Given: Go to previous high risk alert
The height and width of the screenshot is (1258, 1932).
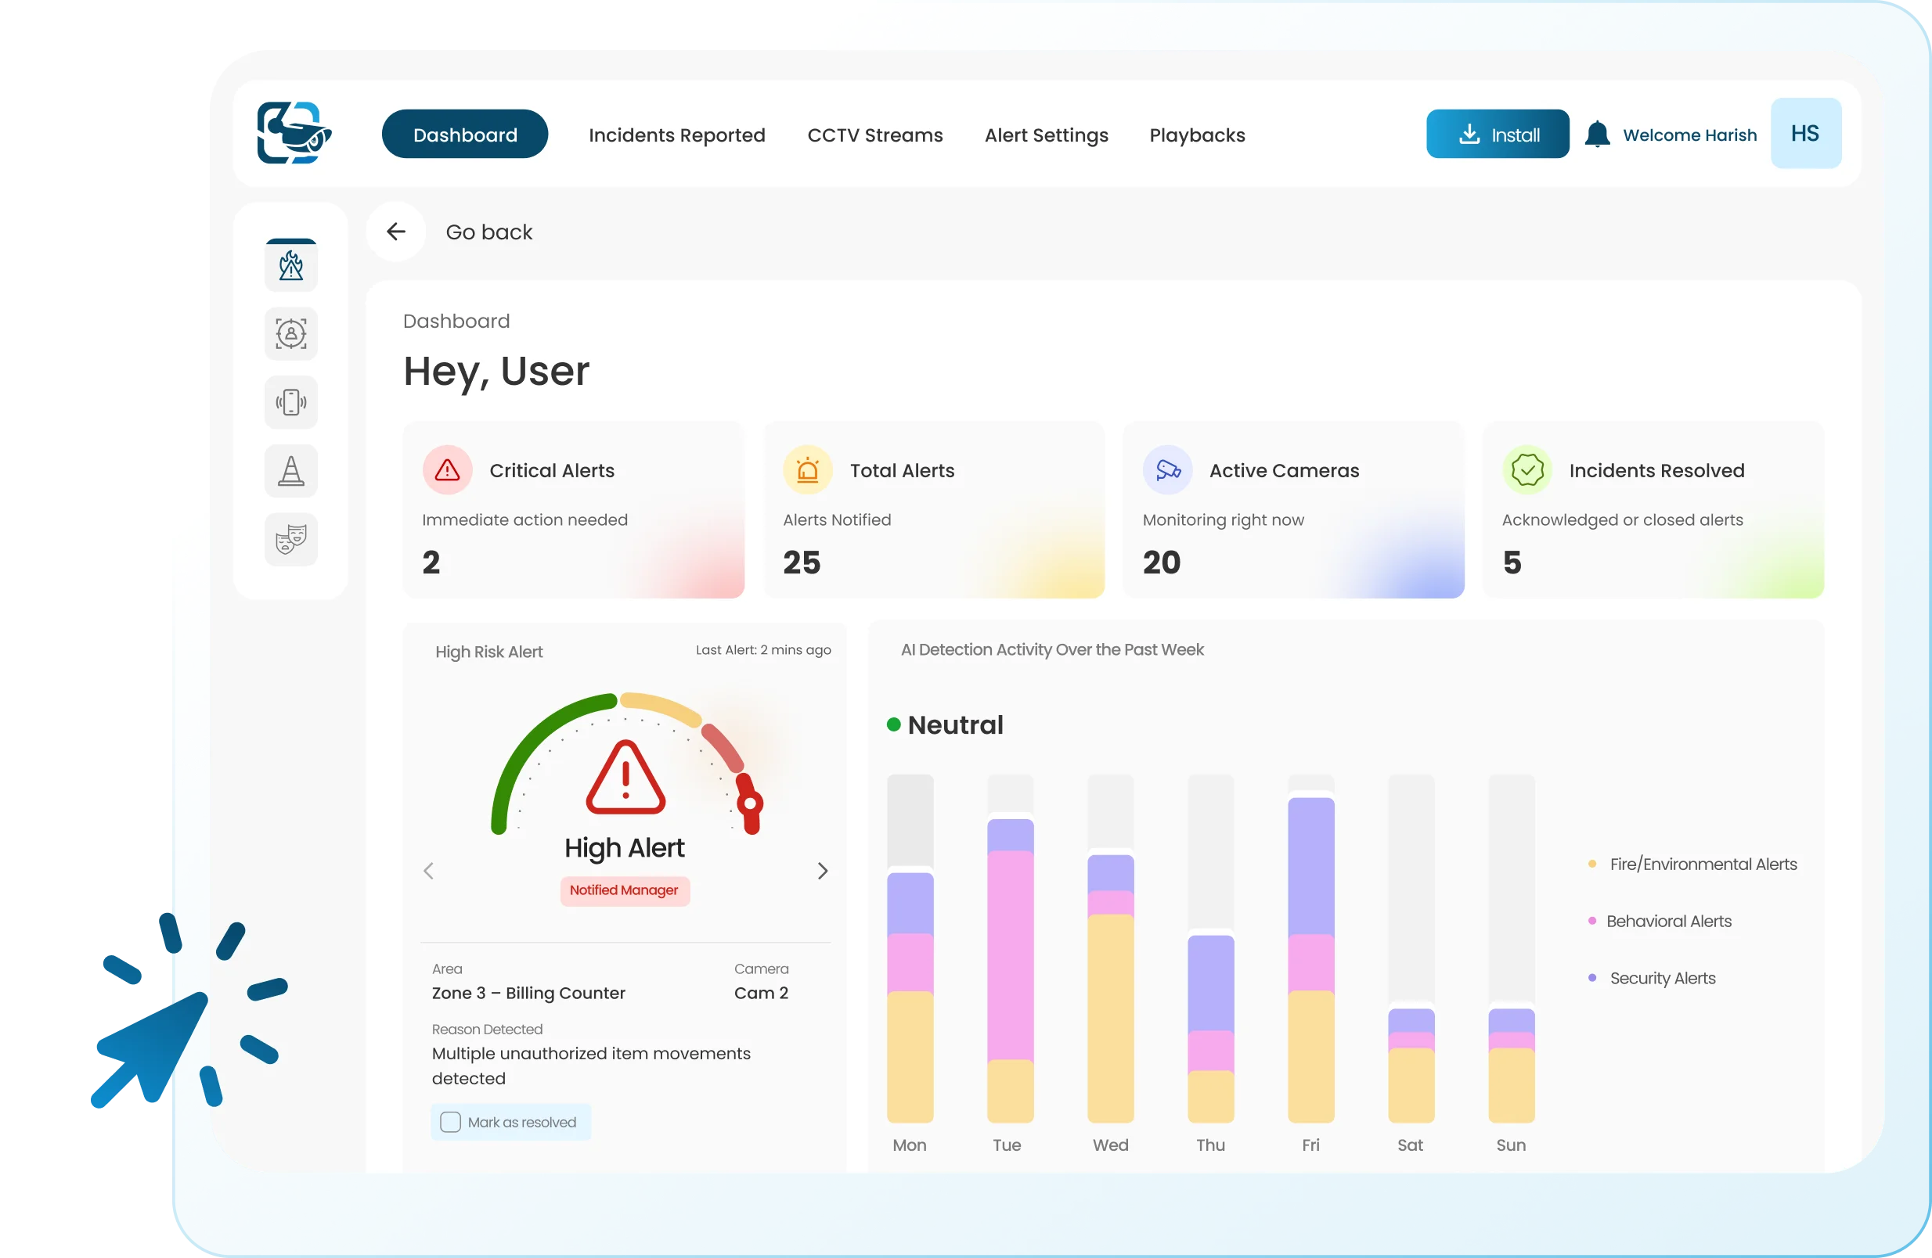Looking at the screenshot, I should click(x=429, y=871).
